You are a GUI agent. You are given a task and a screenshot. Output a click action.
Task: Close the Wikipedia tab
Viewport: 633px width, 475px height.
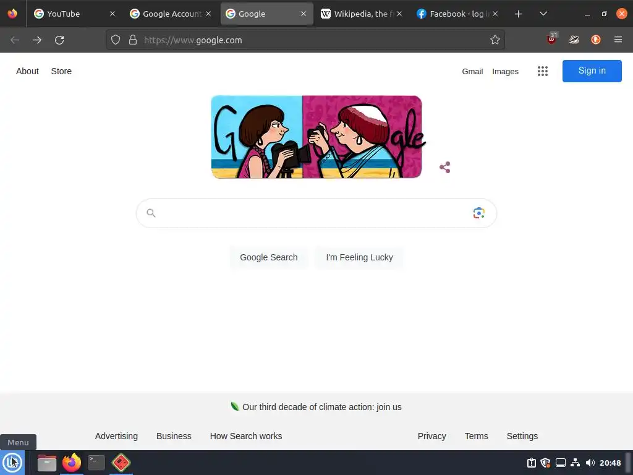tap(399, 14)
